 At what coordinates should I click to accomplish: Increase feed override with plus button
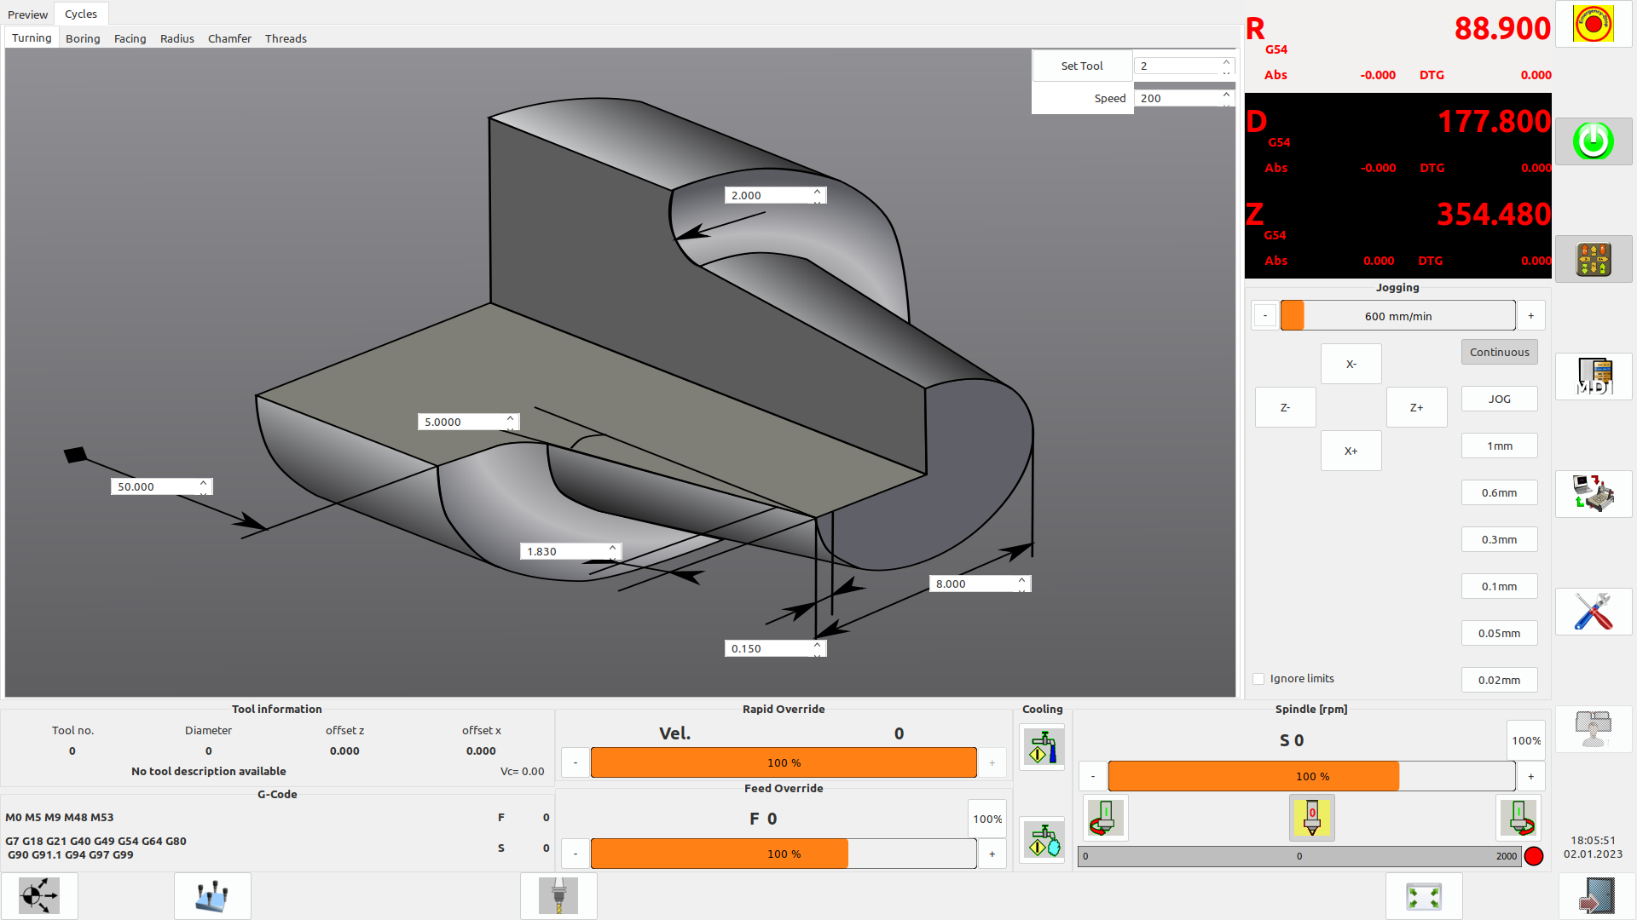click(x=992, y=854)
